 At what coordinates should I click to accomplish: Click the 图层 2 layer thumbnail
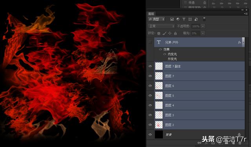(x=159, y=125)
